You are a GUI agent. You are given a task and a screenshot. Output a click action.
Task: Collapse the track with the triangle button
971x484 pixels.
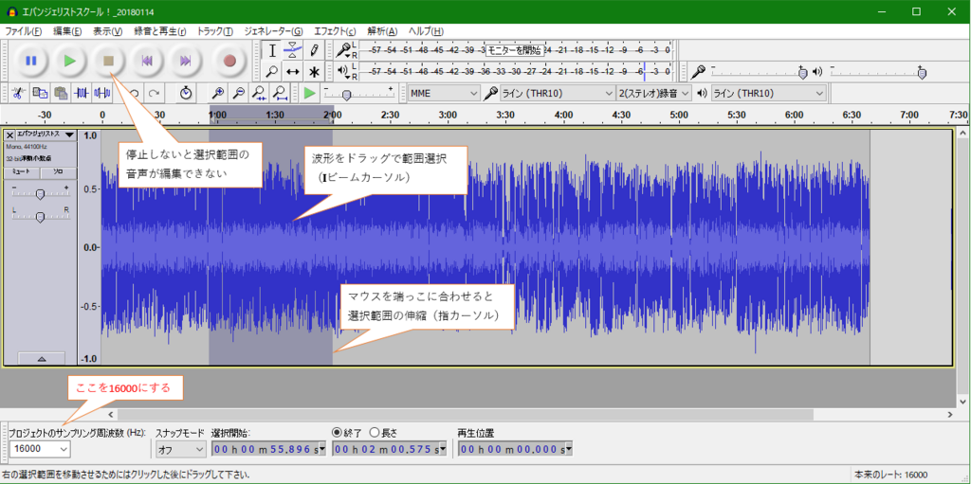[42, 358]
